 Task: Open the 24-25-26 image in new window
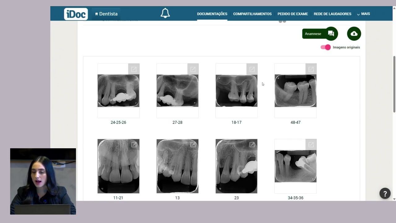pyautogui.click(x=134, y=69)
